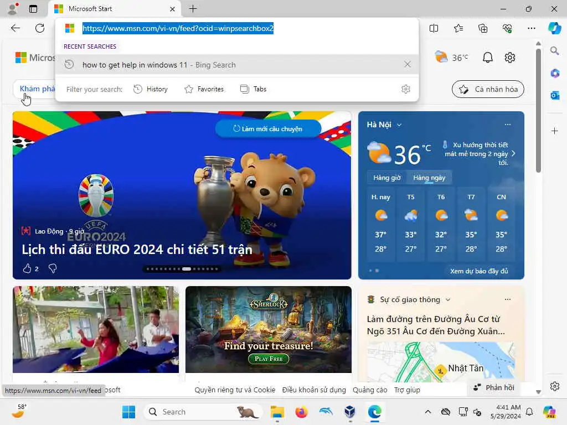Select the T6 forecast column
This screenshot has width=567, height=425.
[x=441, y=223]
